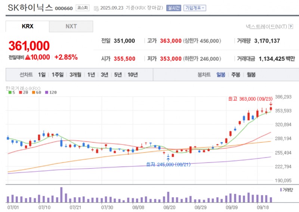Click the orange 60-day moving average swatch
The height and width of the screenshot is (212, 299).
click(34, 93)
